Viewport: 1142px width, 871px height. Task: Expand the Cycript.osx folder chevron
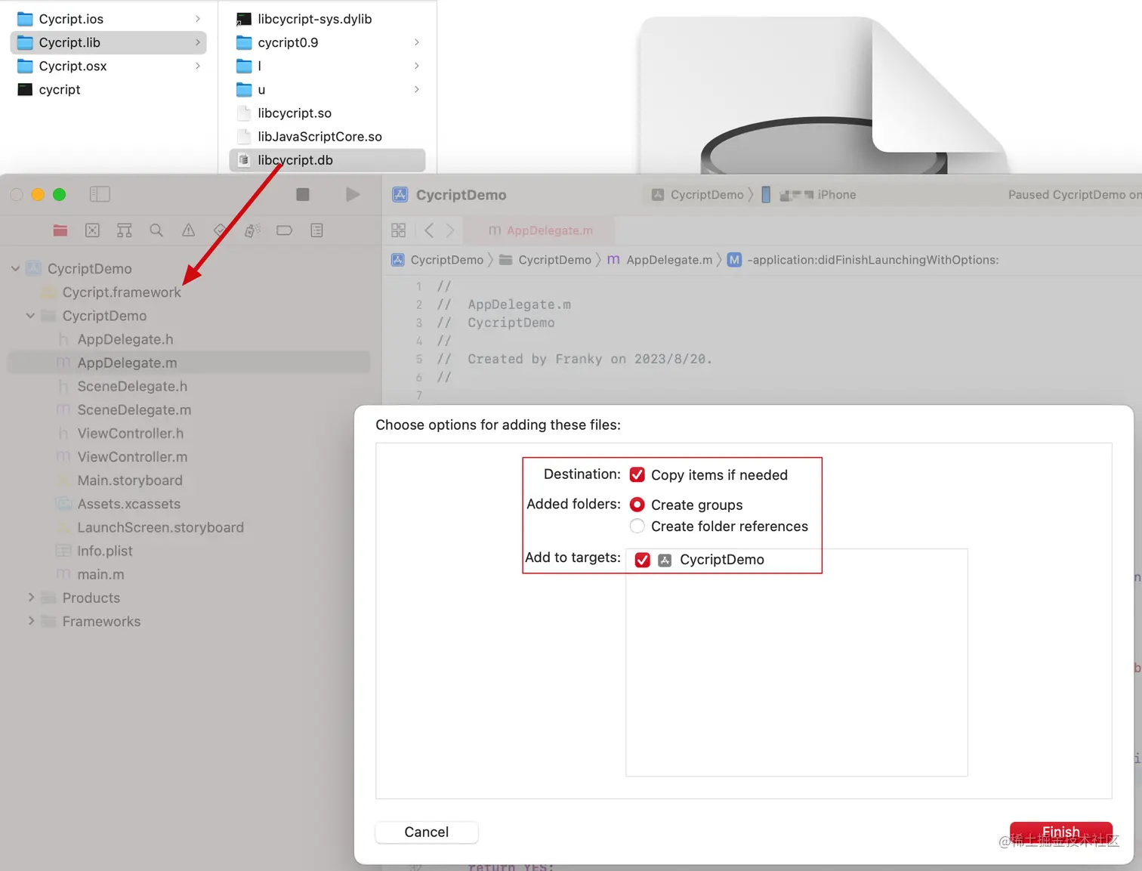click(x=198, y=66)
